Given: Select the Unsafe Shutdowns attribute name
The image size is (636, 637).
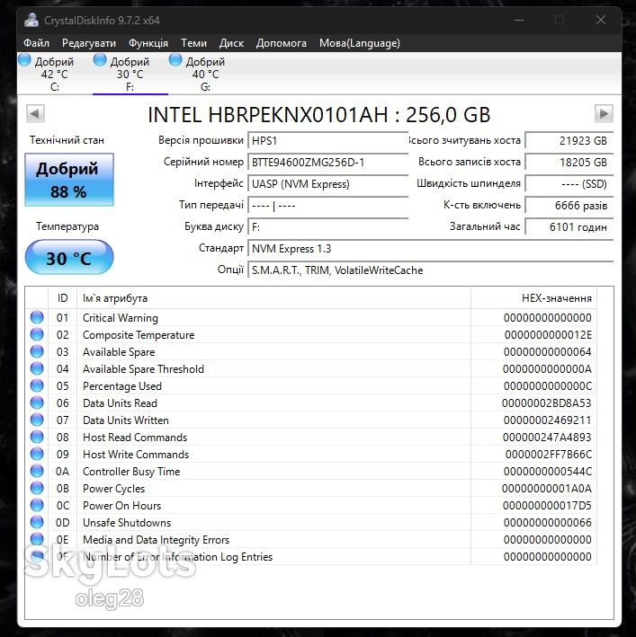Looking at the screenshot, I should coord(127,522).
